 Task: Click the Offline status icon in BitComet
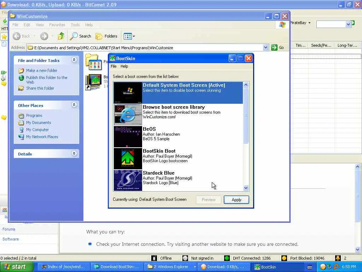[x=154, y=258]
